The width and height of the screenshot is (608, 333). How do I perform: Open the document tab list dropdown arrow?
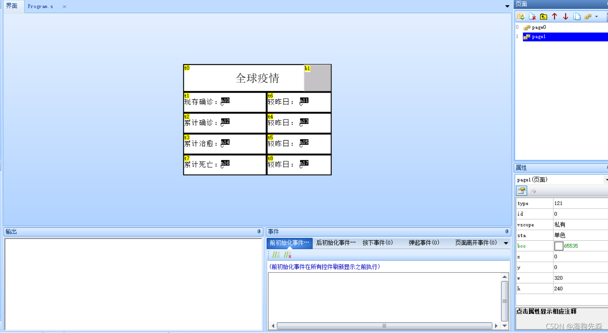507,6
